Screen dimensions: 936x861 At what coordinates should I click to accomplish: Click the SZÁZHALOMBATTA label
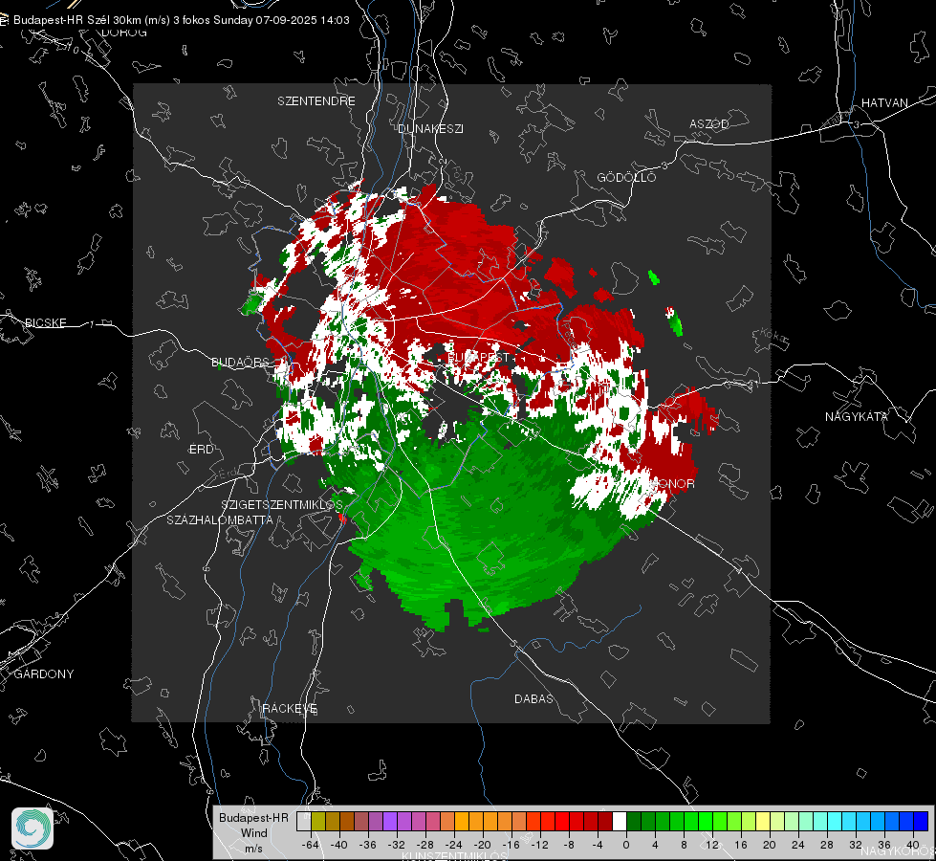click(220, 519)
